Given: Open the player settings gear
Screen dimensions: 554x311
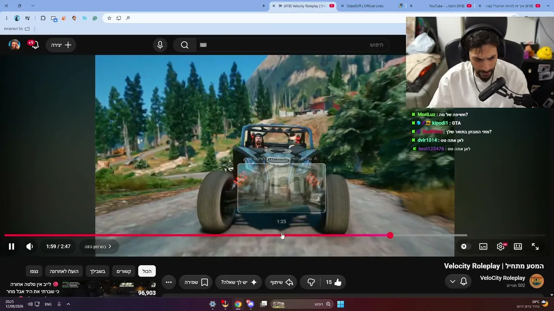Looking at the screenshot, I should 501,247.
